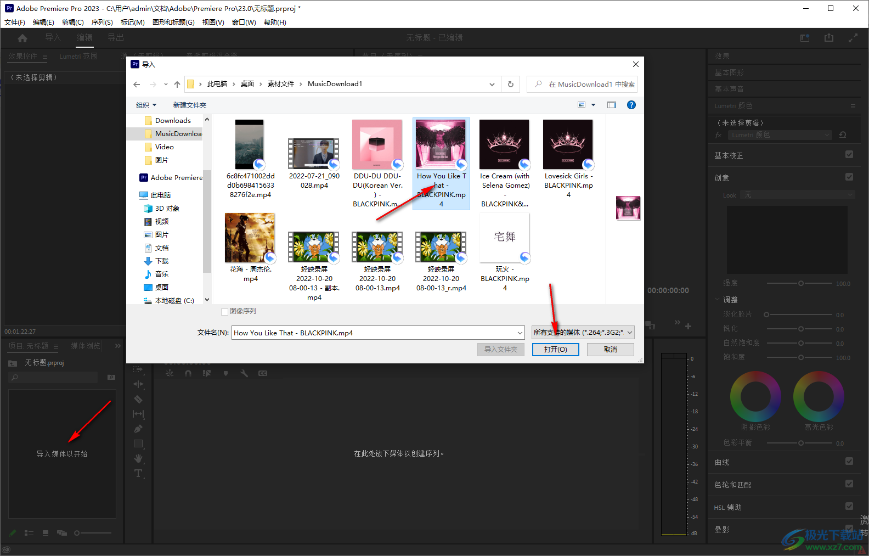
Task: Click the 打开(O) button
Action: click(x=555, y=350)
